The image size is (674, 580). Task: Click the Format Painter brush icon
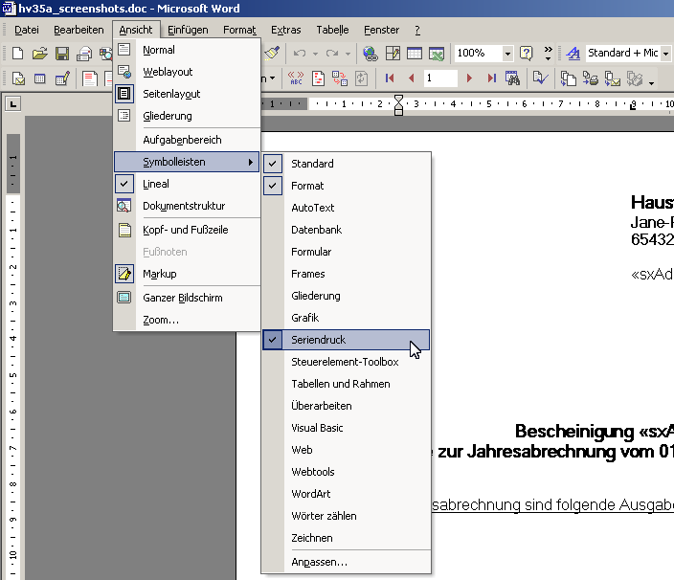coord(273,54)
